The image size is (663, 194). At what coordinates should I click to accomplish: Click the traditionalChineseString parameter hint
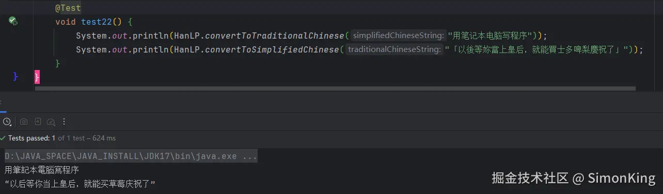pos(394,49)
